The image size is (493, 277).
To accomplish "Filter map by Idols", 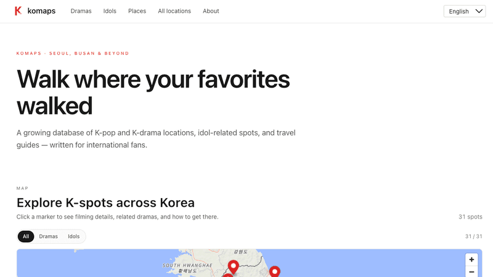I will [x=73, y=236].
